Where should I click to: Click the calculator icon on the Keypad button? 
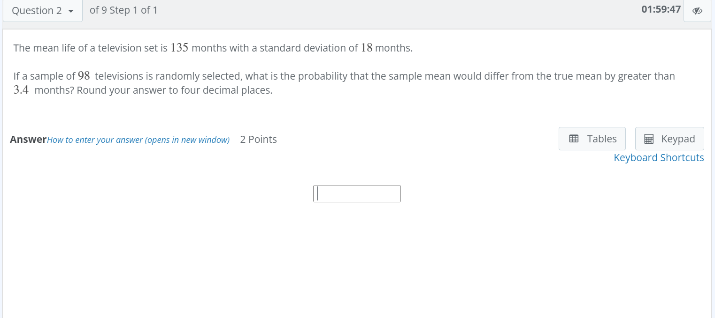[649, 138]
